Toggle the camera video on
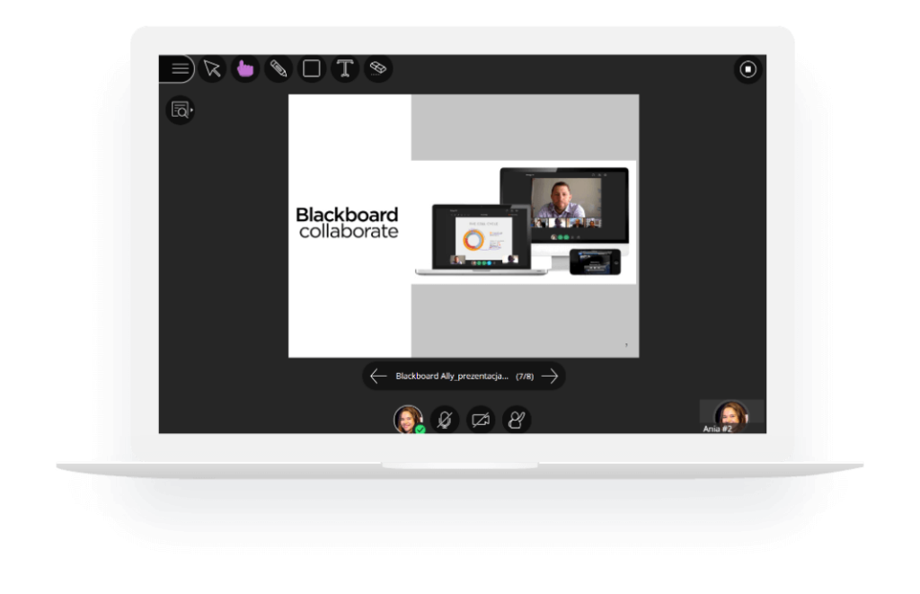Image resolution: width=920 pixels, height=594 pixels. tap(481, 419)
